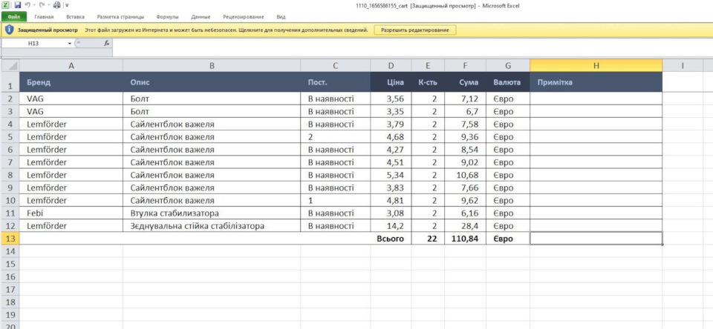The height and width of the screenshot is (329, 713).
Task: Click the Febi brand cell
Action: (x=71, y=213)
